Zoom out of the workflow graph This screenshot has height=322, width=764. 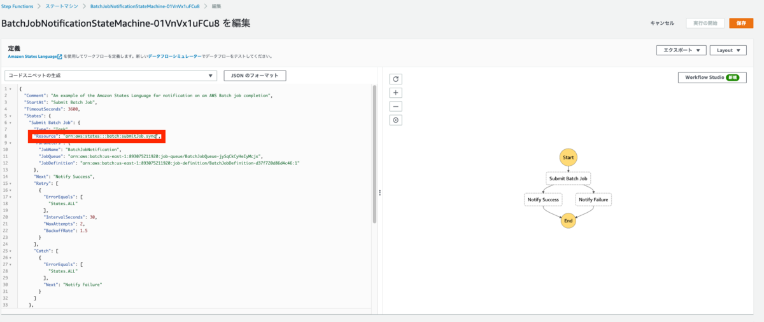click(395, 106)
